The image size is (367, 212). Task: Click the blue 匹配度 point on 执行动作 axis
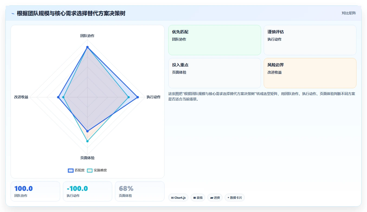click(x=138, y=97)
